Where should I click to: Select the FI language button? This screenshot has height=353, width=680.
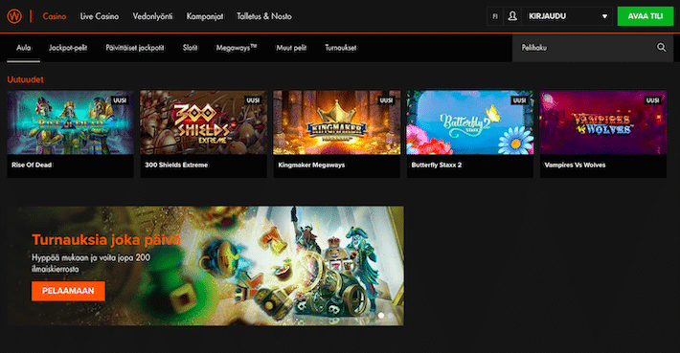pyautogui.click(x=495, y=16)
